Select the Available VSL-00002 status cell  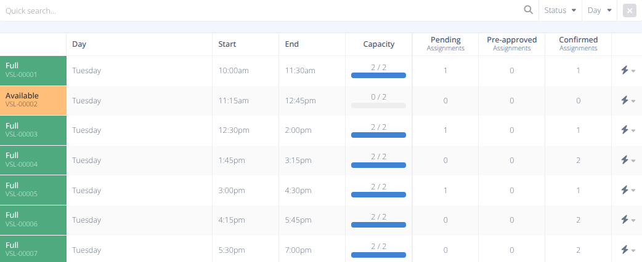[33, 100]
